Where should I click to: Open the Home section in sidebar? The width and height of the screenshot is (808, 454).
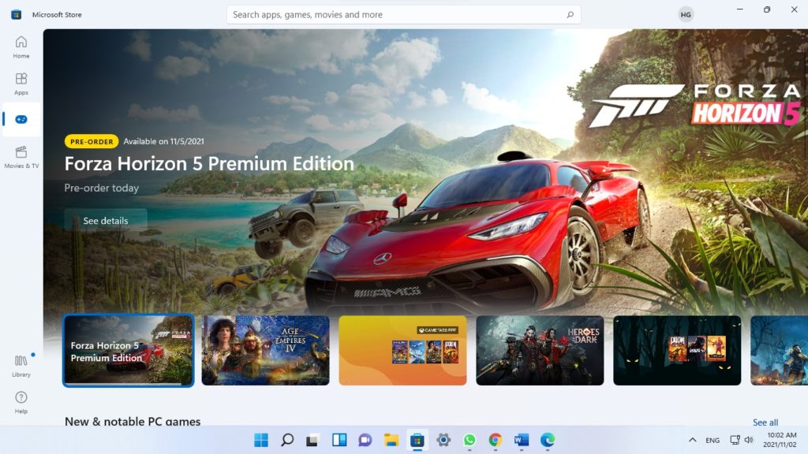pos(21,47)
